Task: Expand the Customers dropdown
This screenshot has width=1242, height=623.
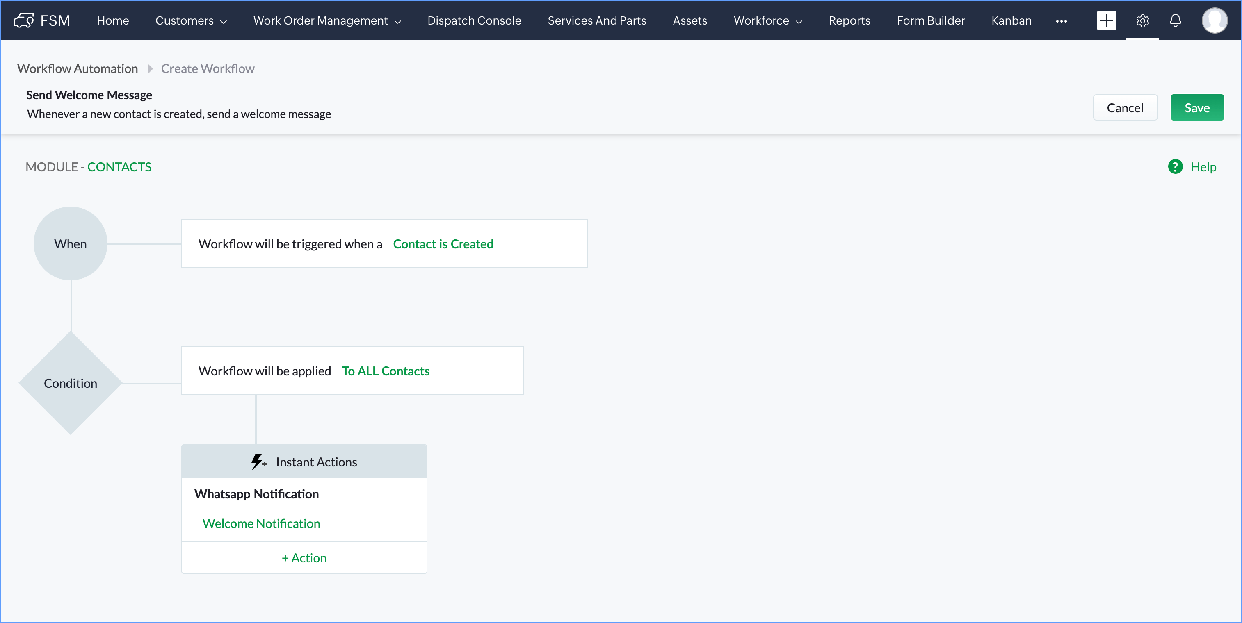Action: click(191, 21)
